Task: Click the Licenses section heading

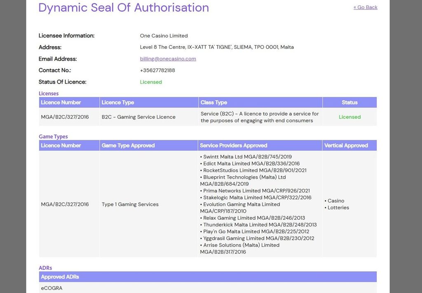Action: pos(49,94)
